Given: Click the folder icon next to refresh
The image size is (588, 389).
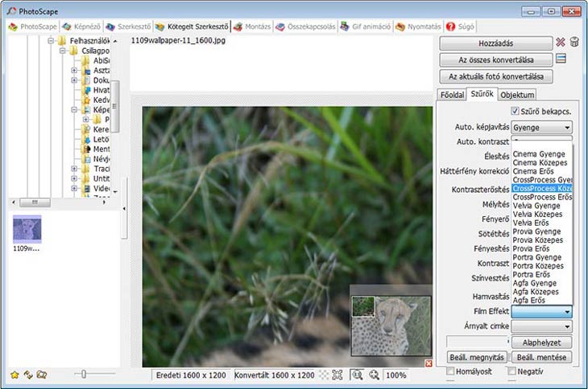Looking at the screenshot, I should (42, 375).
